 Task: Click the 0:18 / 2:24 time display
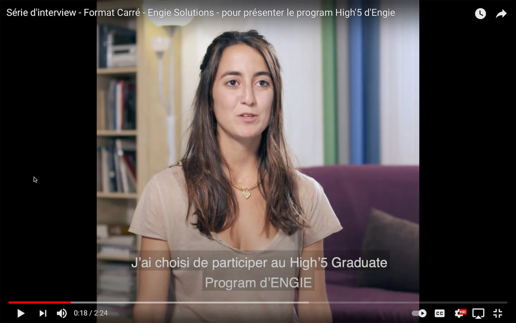coord(91,313)
